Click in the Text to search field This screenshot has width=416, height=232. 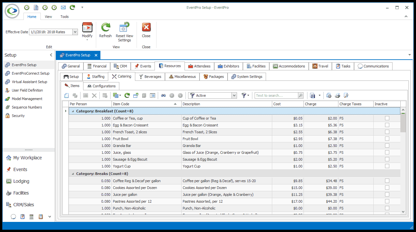point(276,95)
